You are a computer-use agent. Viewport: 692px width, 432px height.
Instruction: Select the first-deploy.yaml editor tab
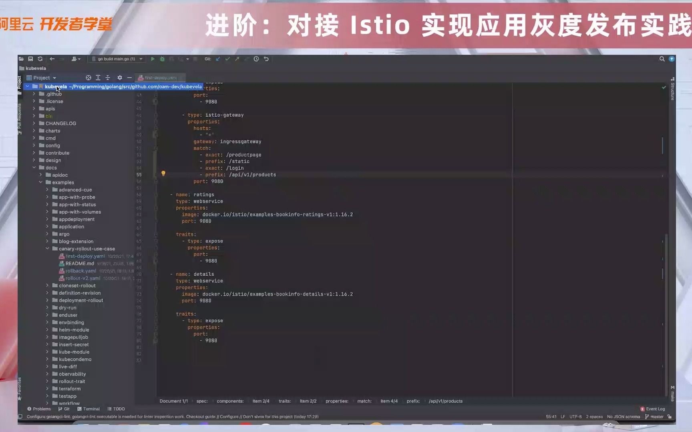(160, 78)
